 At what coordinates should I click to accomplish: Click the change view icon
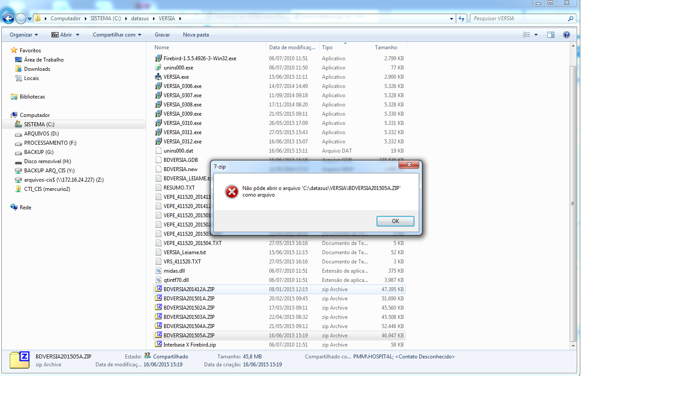click(527, 35)
